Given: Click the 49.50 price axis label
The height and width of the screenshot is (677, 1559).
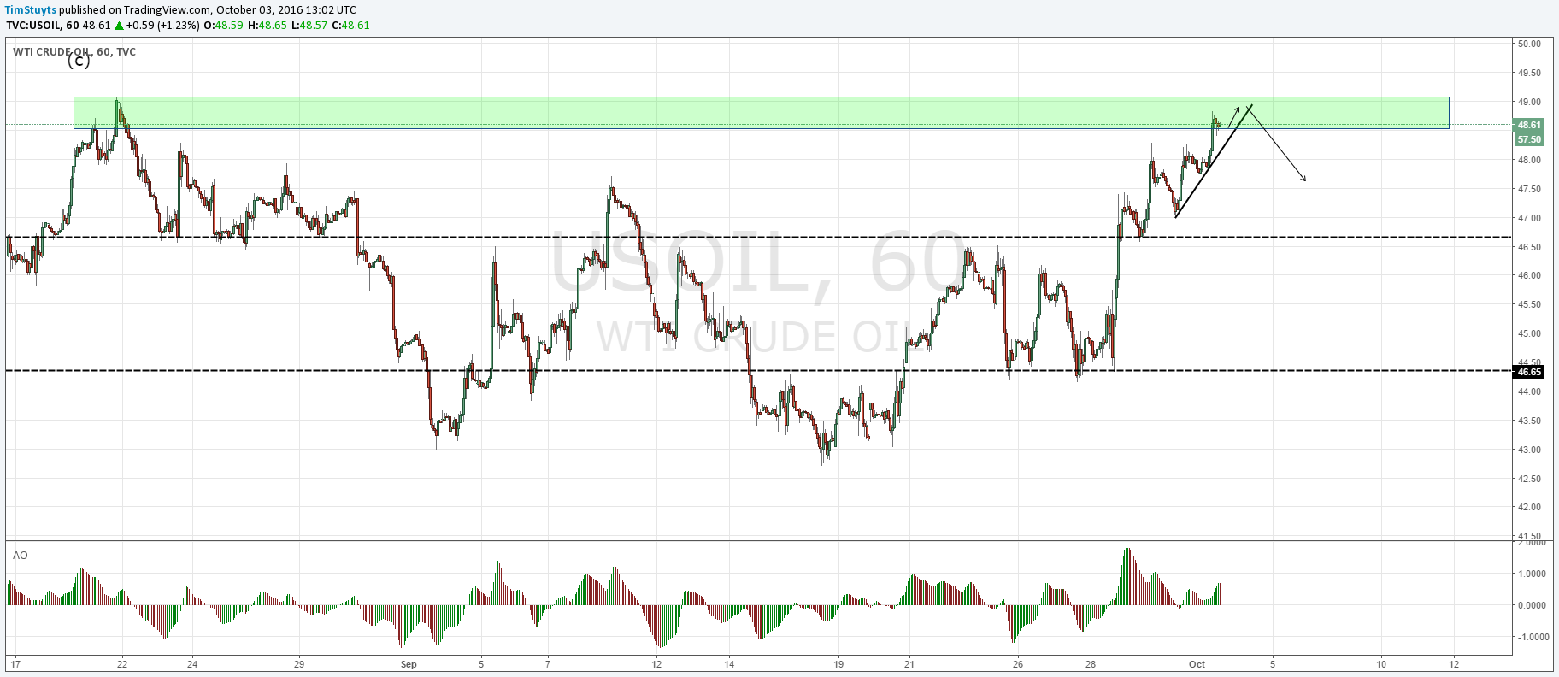Looking at the screenshot, I should tap(1529, 73).
